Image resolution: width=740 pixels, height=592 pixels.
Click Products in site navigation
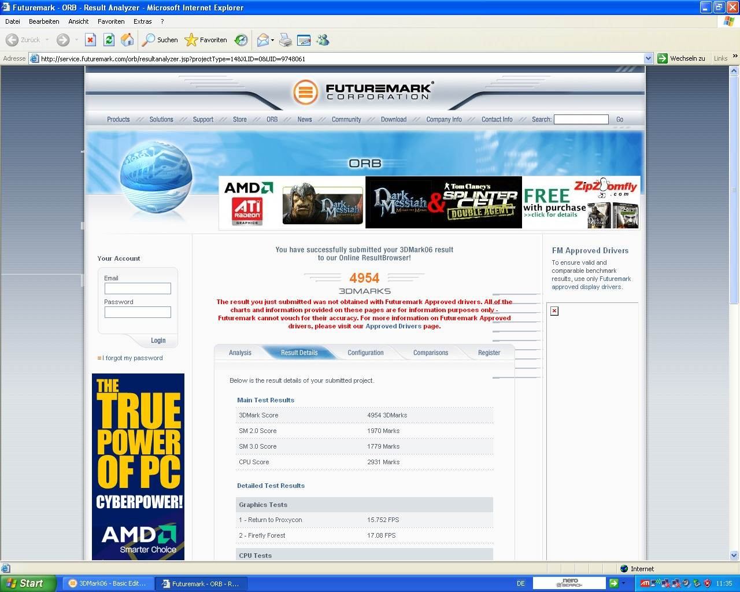[x=118, y=119]
